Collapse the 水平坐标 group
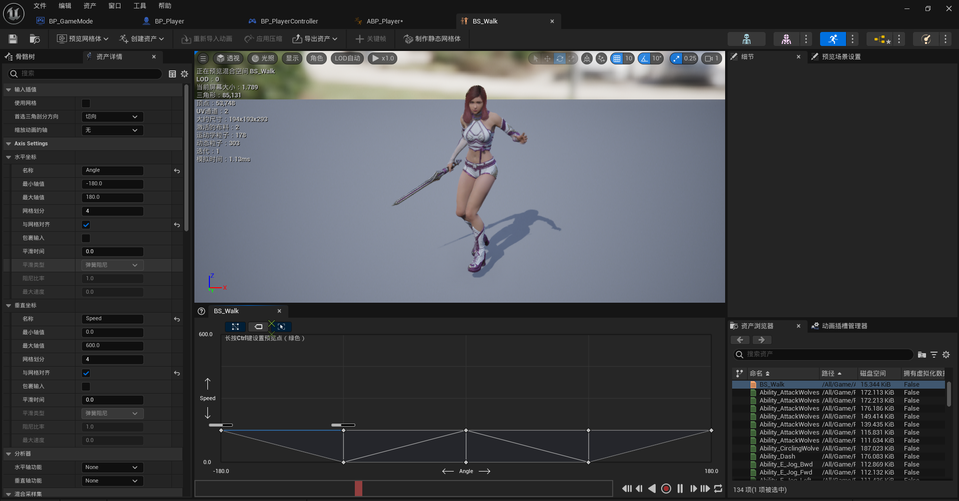Screen dimensions: 959x501 [x=8, y=157]
